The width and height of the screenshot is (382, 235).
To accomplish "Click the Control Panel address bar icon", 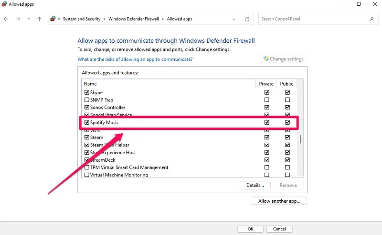I will (x=53, y=19).
